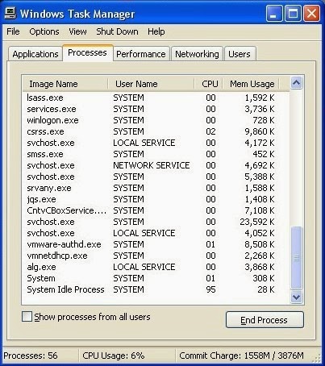Screen dimensions: 325x366
Task: Open the File menu
Action: (x=13, y=31)
